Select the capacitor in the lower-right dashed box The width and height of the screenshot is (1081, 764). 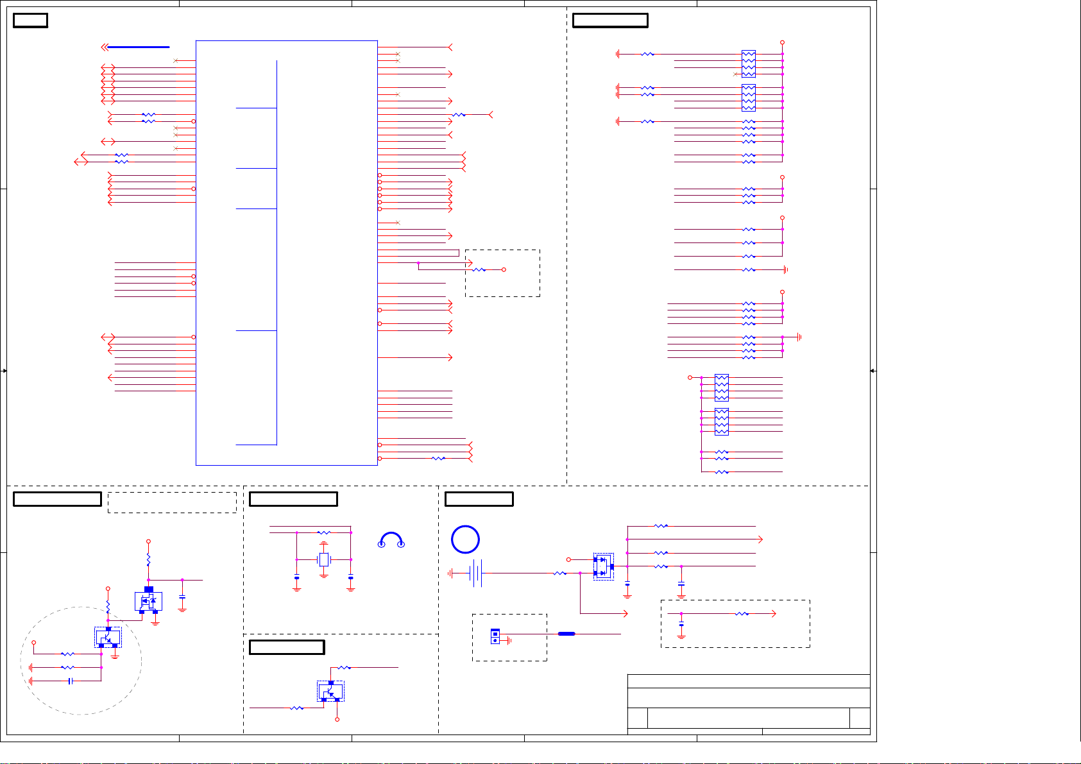tap(681, 624)
